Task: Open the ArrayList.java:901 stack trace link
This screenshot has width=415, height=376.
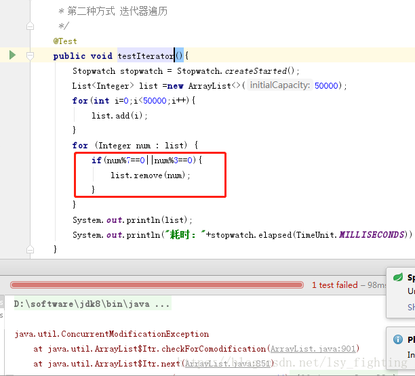Action: click(313, 349)
